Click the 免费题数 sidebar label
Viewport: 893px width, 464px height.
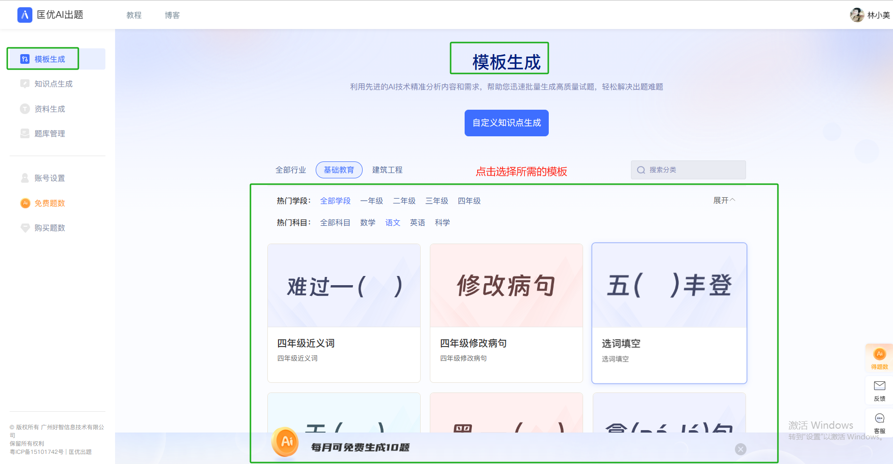click(50, 203)
